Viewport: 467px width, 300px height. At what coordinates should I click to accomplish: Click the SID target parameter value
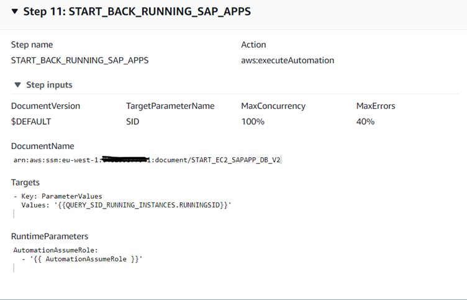pyautogui.click(x=132, y=122)
